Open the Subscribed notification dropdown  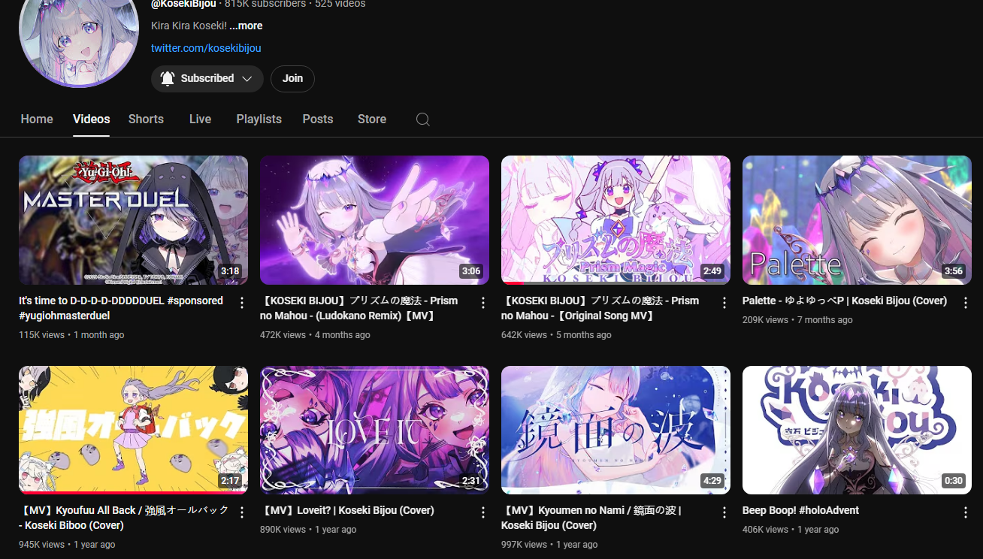pyautogui.click(x=207, y=78)
